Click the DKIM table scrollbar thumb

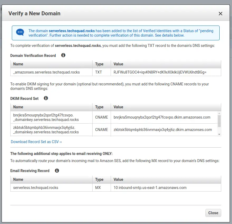click(x=219, y=121)
